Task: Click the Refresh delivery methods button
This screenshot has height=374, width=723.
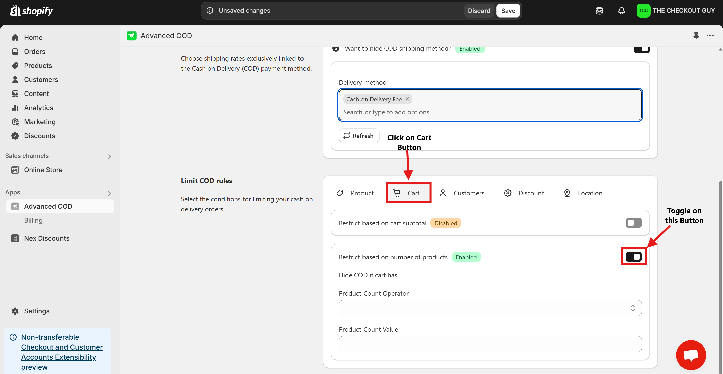Action: [359, 136]
